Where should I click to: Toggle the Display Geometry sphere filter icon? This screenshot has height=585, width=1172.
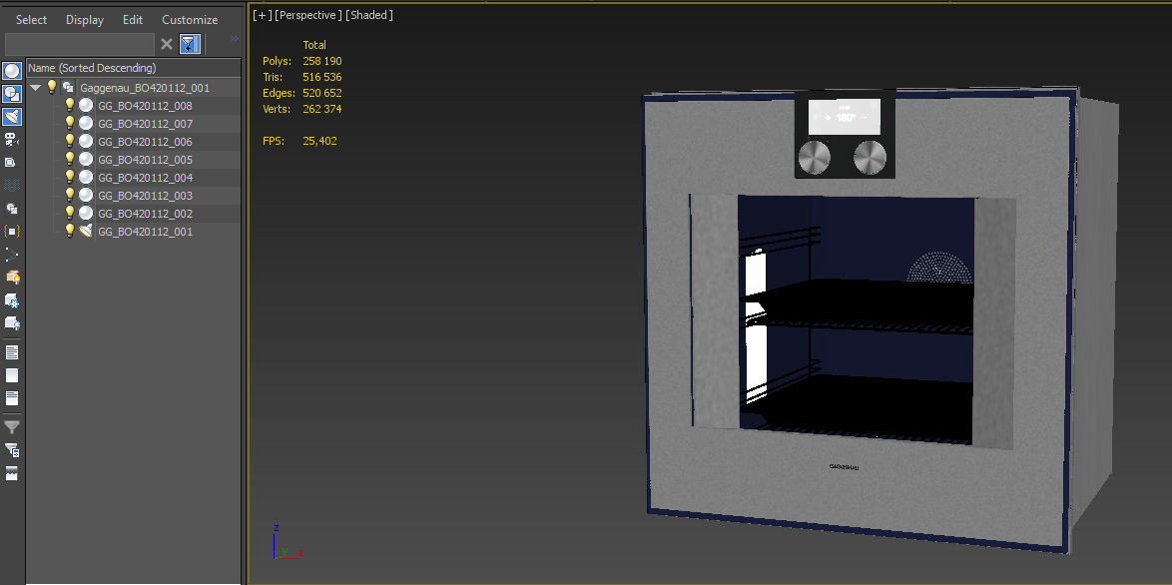click(12, 71)
